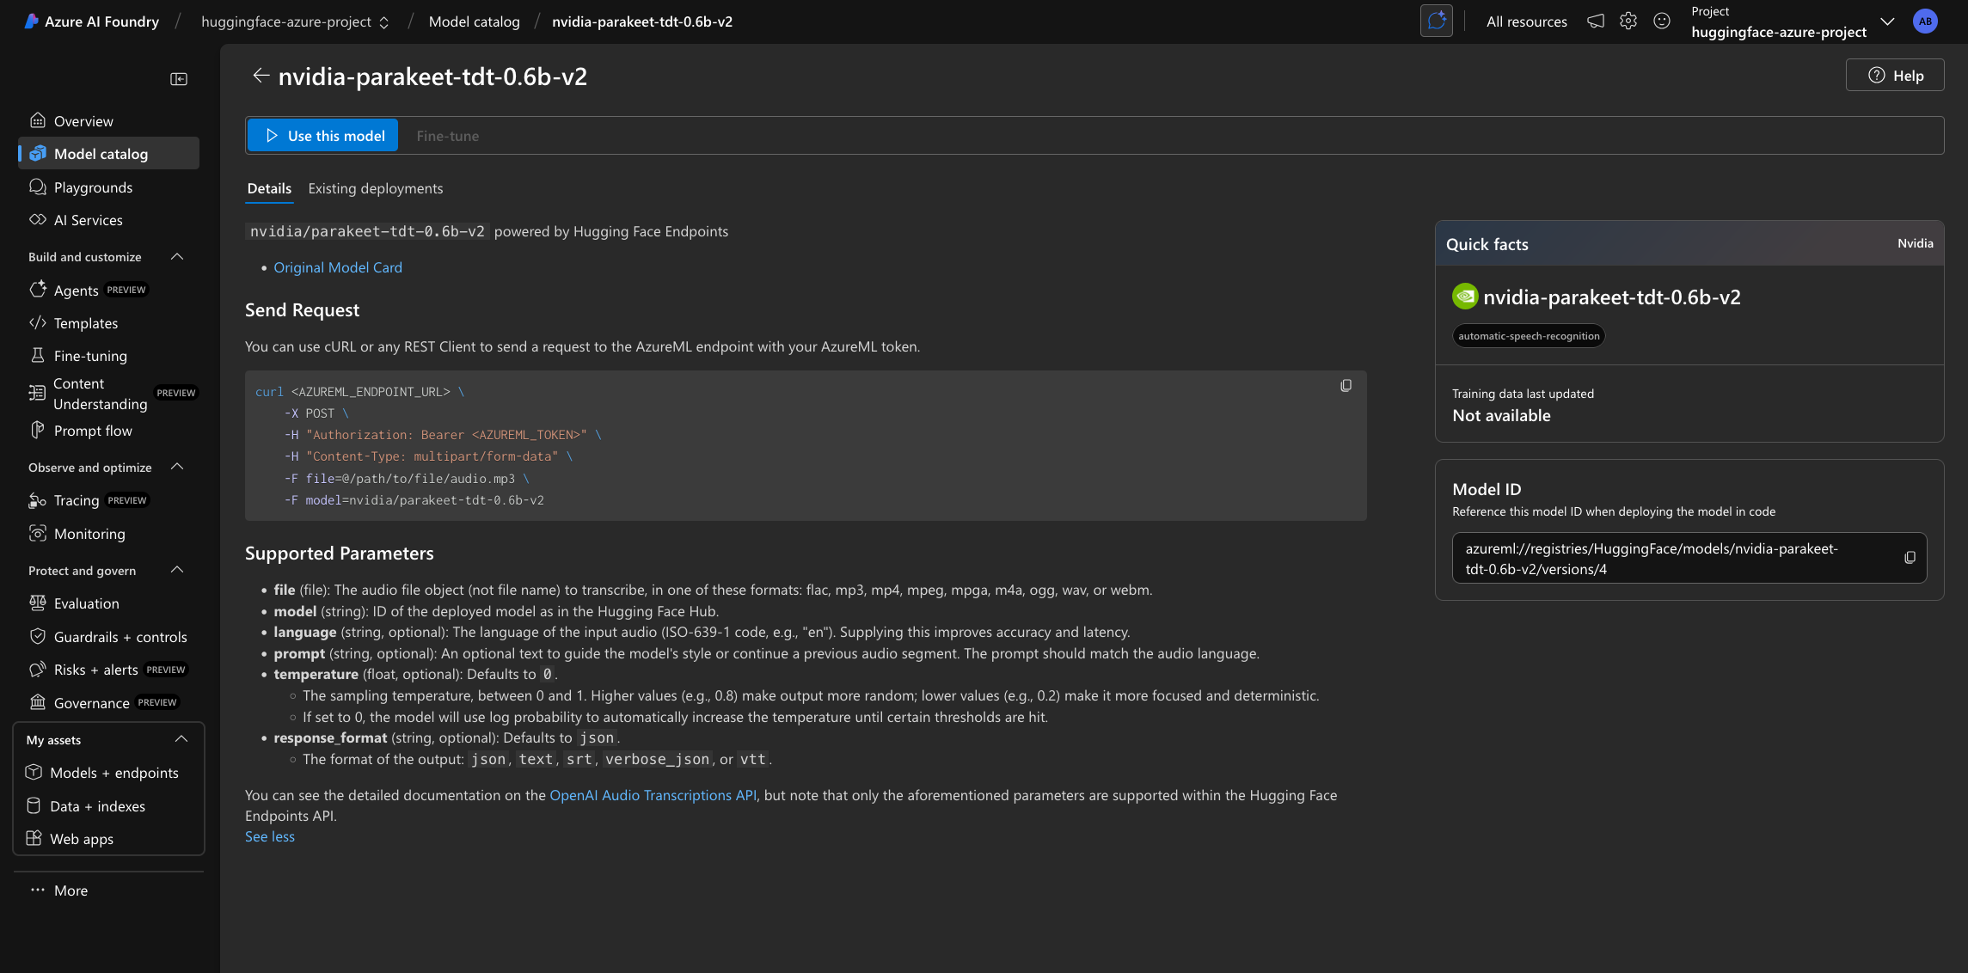Click the Use this model button
This screenshot has height=973, width=1968.
[x=322, y=135]
